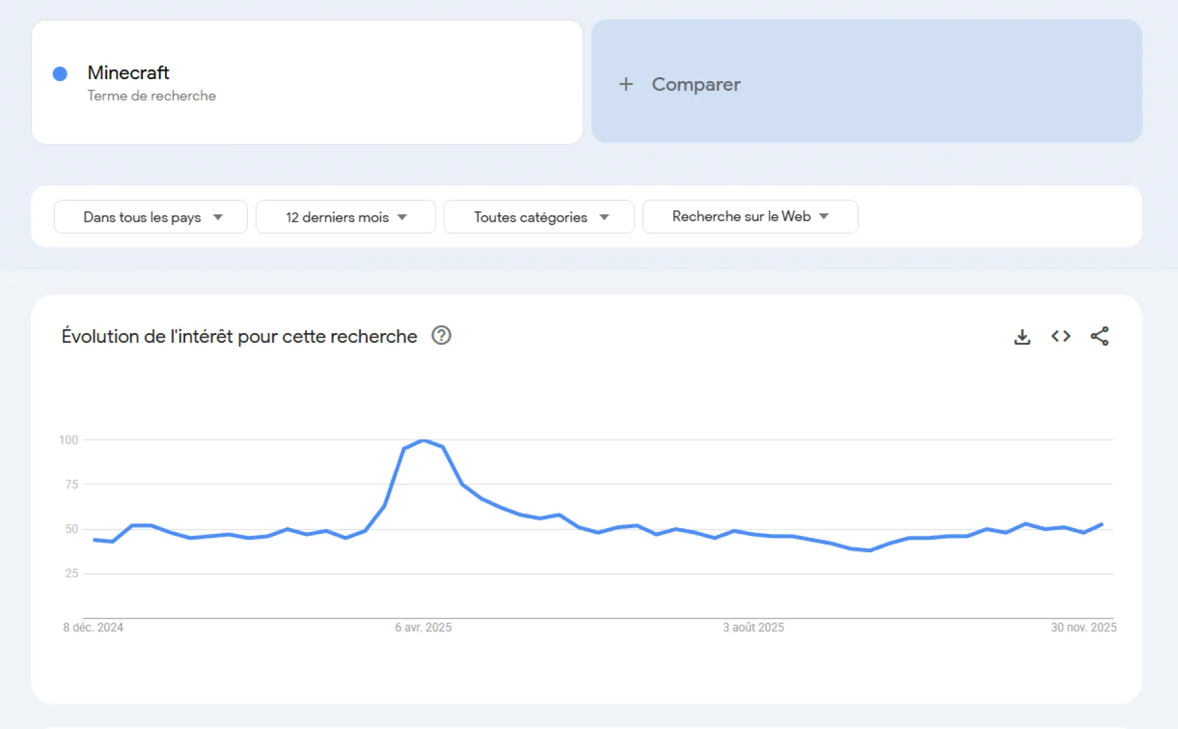Click the 8 déc. 2024 axis label
The height and width of the screenshot is (729, 1178).
tap(93, 627)
